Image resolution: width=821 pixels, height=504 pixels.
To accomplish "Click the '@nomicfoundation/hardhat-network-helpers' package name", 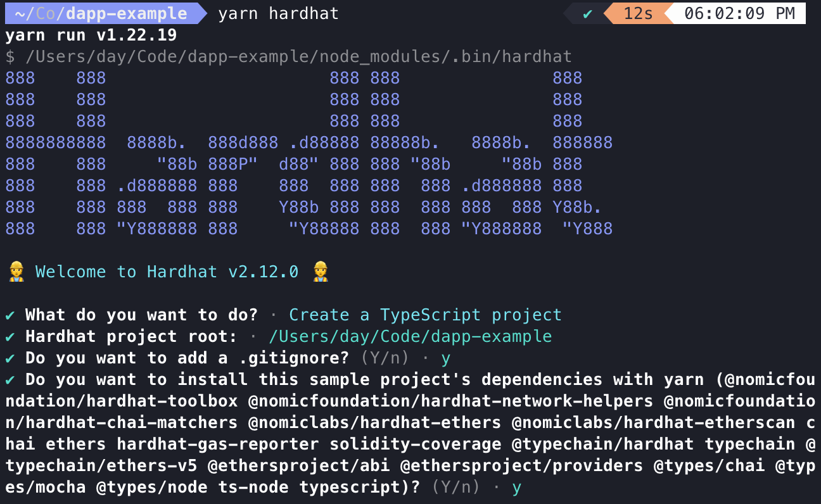I will pyautogui.click(x=451, y=401).
